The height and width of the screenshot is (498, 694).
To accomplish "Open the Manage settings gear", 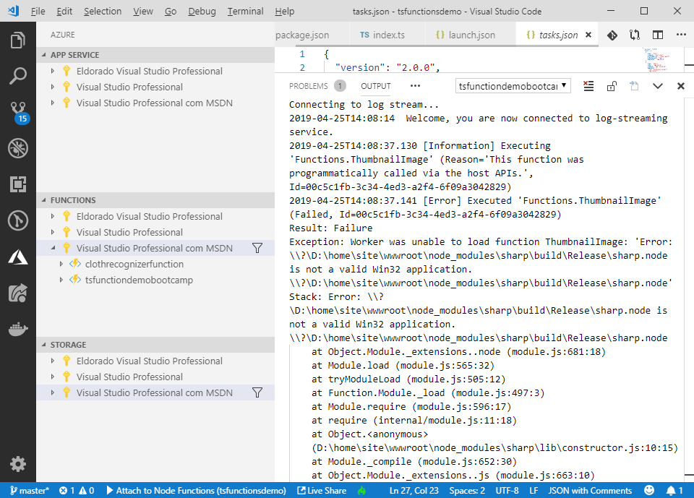I will coord(17,464).
